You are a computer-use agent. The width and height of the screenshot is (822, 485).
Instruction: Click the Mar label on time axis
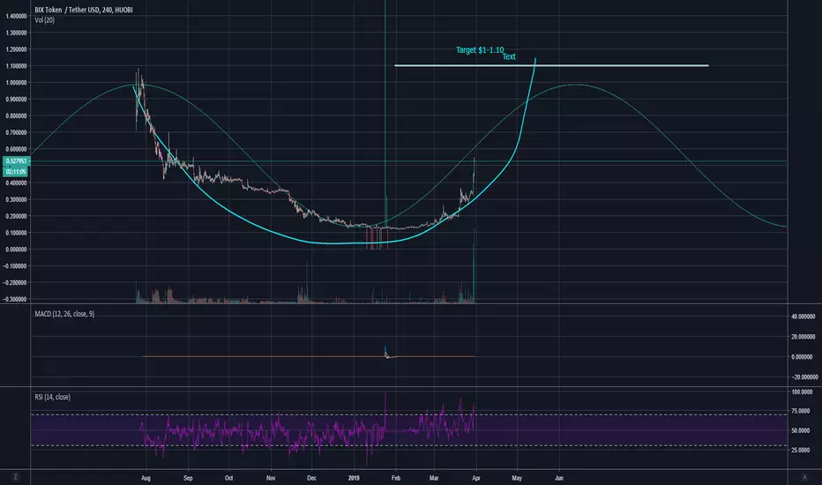coord(434,478)
